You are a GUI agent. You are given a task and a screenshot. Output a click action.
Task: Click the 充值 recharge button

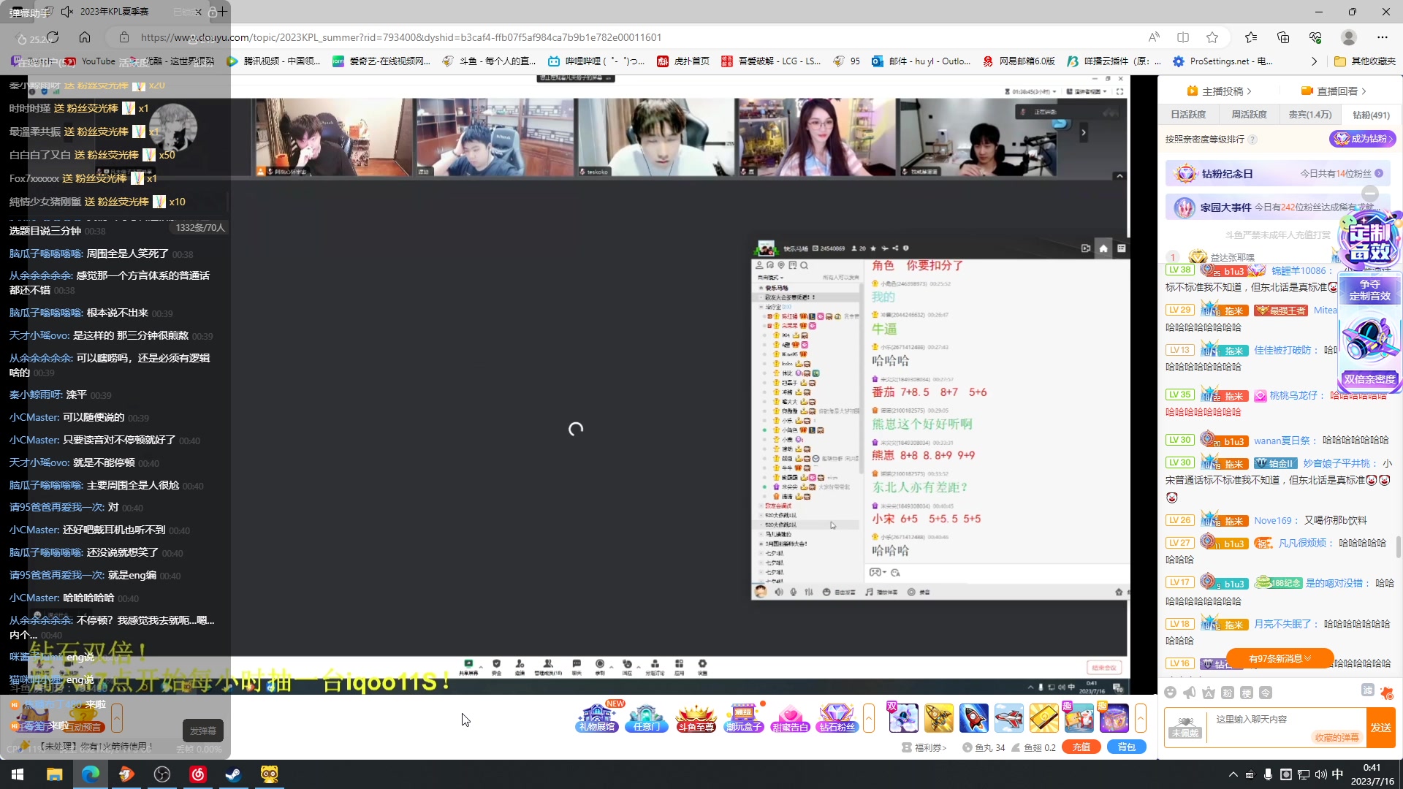(1081, 747)
